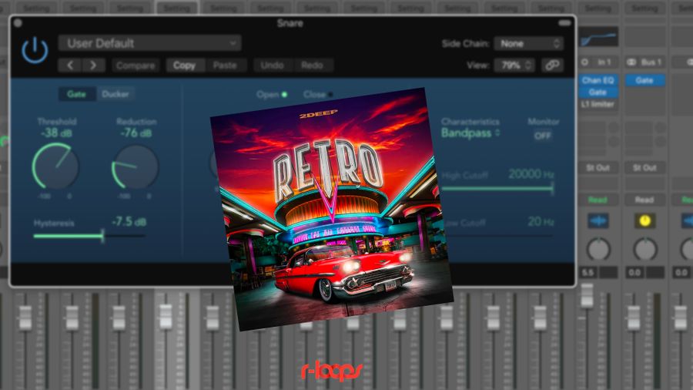Click the Undo button
This screenshot has width=693, height=390.
tap(272, 66)
